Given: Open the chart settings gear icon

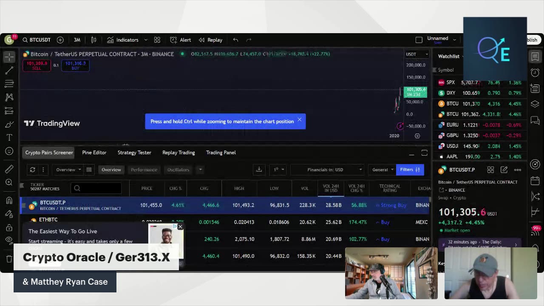Looking at the screenshot, I should click(x=417, y=136).
